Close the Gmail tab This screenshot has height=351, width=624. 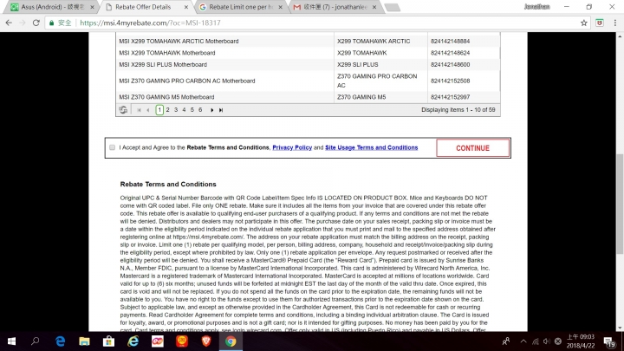pyautogui.click(x=374, y=7)
